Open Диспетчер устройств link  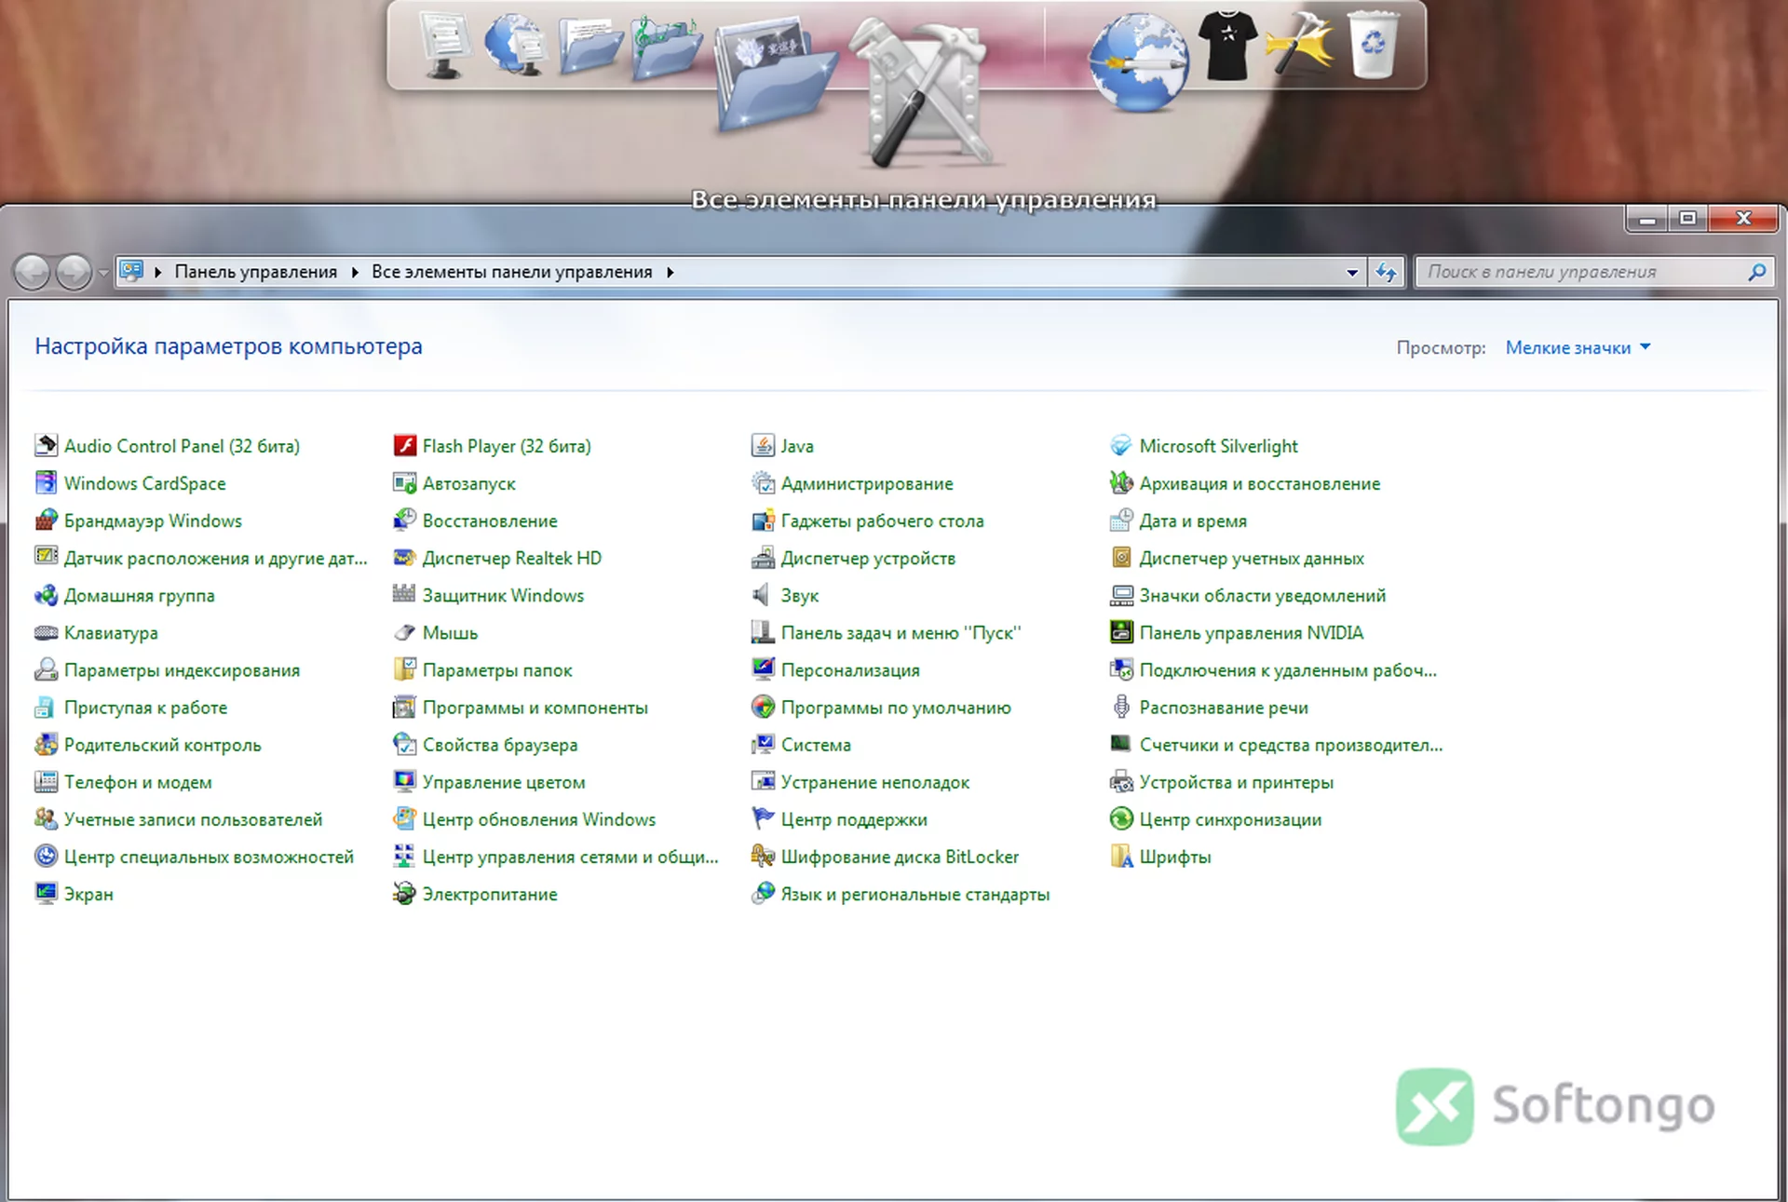[868, 558]
